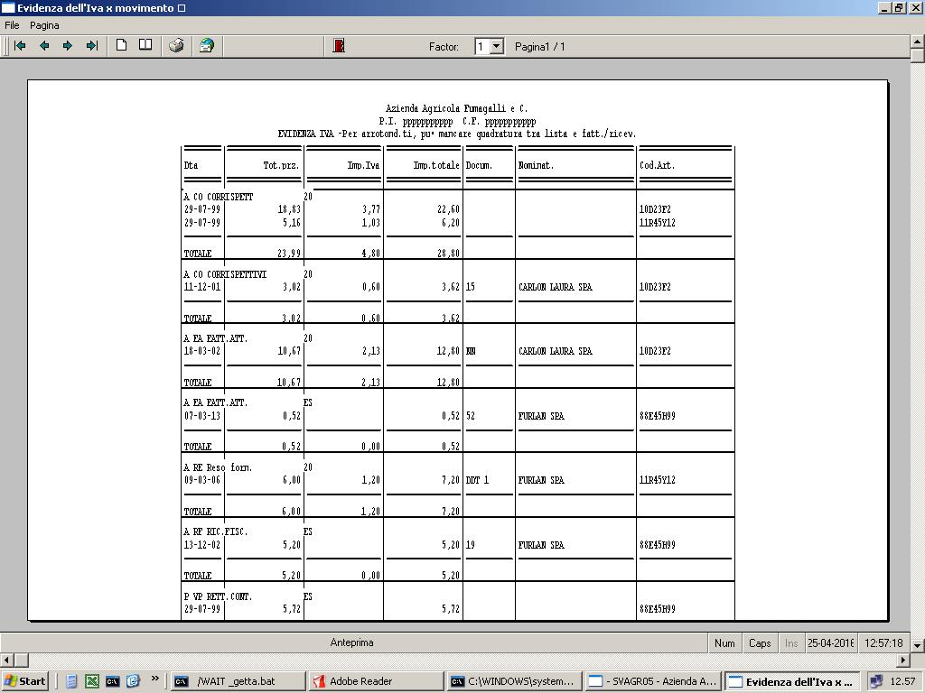Click the Anteprima status bar label
This screenshot has width=925, height=693.
[351, 642]
